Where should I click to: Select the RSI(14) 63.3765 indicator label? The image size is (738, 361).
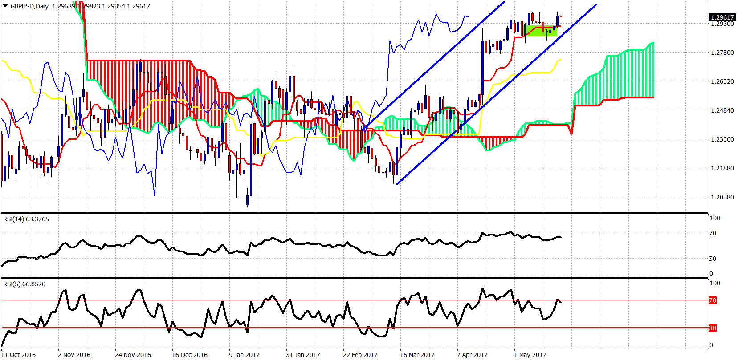[x=26, y=219]
